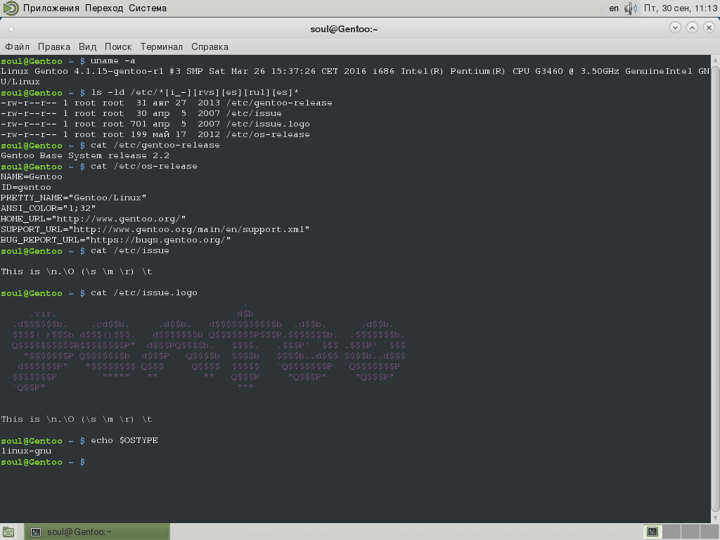Click "Gentoo Base System release 2.2" line
The height and width of the screenshot is (540, 720).
point(85,155)
